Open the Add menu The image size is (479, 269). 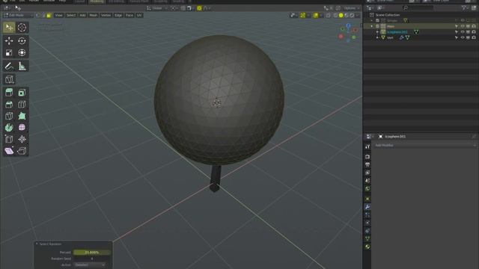(82, 15)
